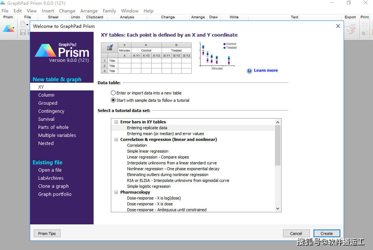Select Dose-response - X is log(dose)
The image size is (373, 250).
coord(154,198)
